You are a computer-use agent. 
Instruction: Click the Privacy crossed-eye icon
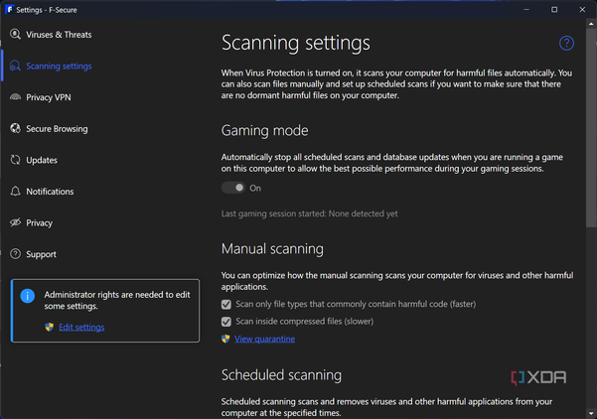pos(15,222)
